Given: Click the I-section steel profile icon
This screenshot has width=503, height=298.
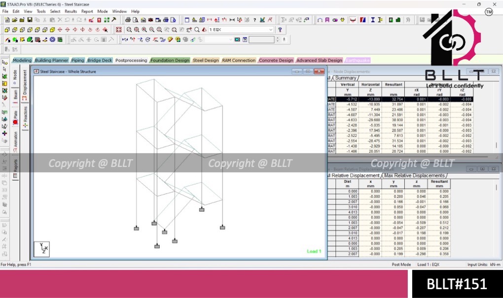Looking at the screenshot, I should (x=373, y=20).
